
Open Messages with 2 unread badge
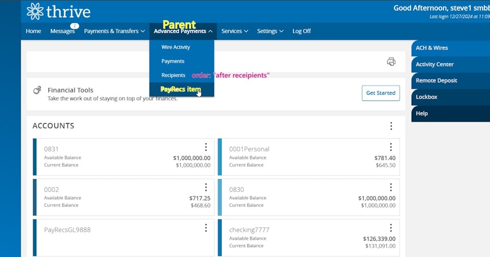pos(63,31)
